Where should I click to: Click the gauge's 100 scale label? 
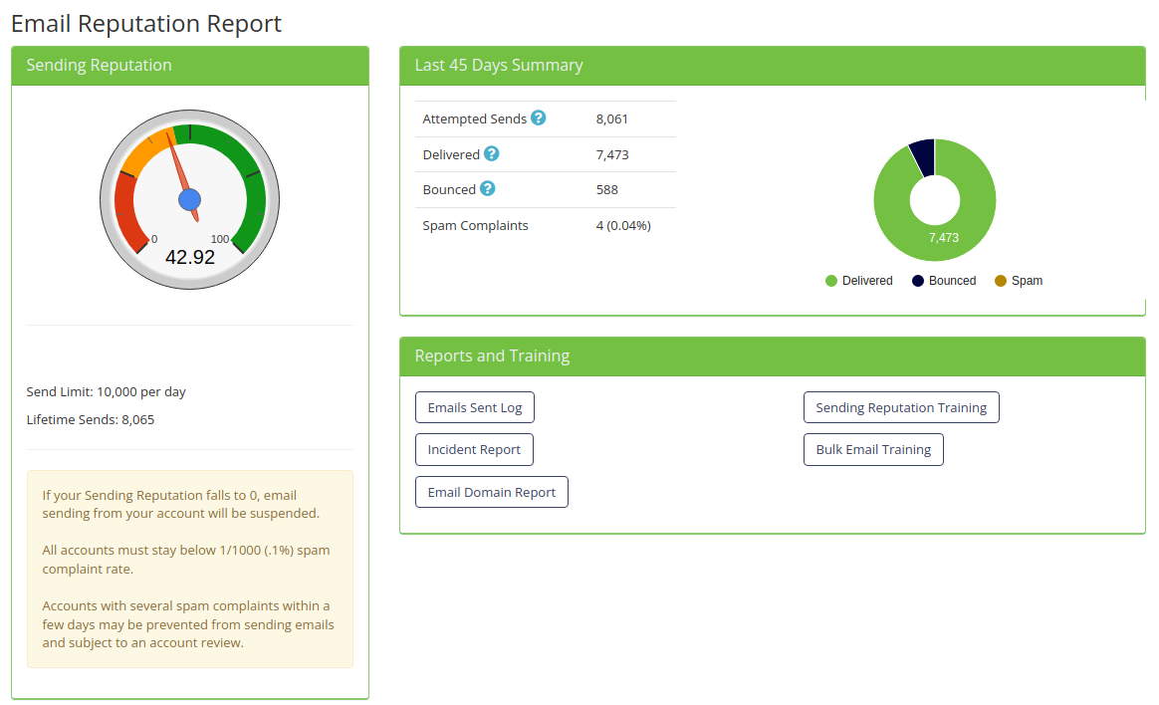[219, 239]
